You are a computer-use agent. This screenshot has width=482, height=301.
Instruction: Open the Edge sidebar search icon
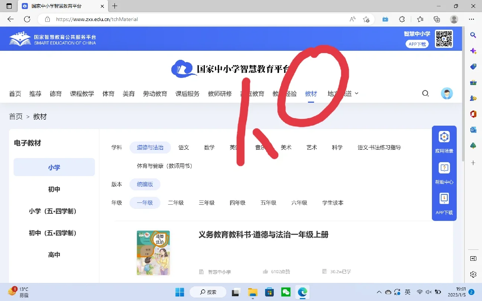coord(473,35)
